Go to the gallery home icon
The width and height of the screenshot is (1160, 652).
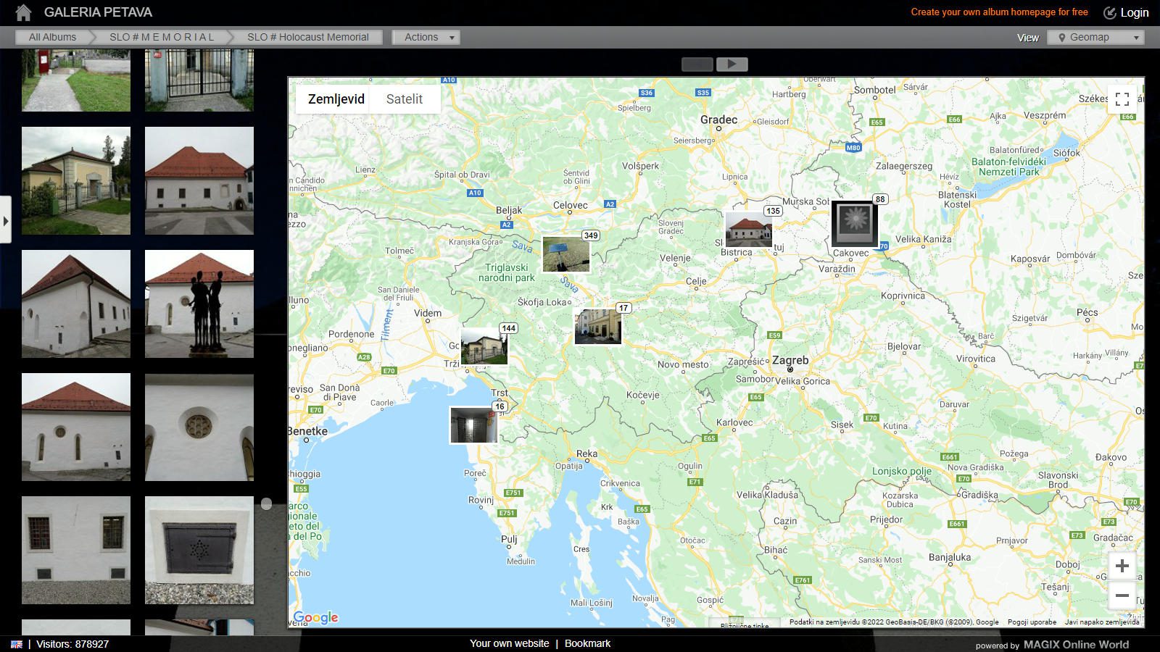pos(23,12)
